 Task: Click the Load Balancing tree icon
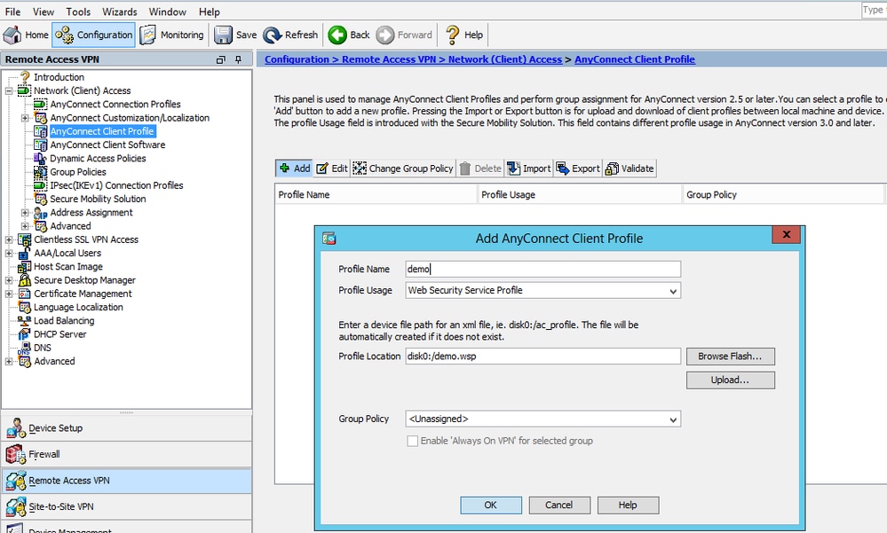[x=24, y=321]
